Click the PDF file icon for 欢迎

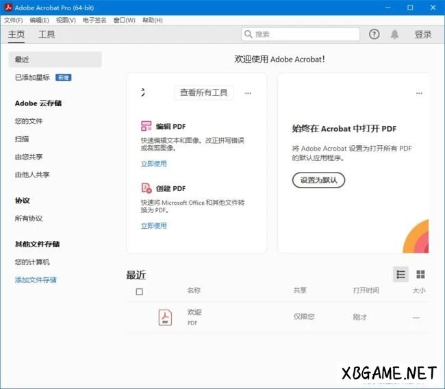coord(165,317)
